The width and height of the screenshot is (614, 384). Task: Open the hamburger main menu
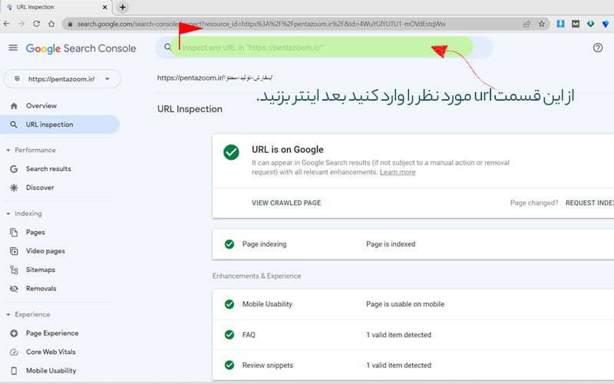point(13,48)
